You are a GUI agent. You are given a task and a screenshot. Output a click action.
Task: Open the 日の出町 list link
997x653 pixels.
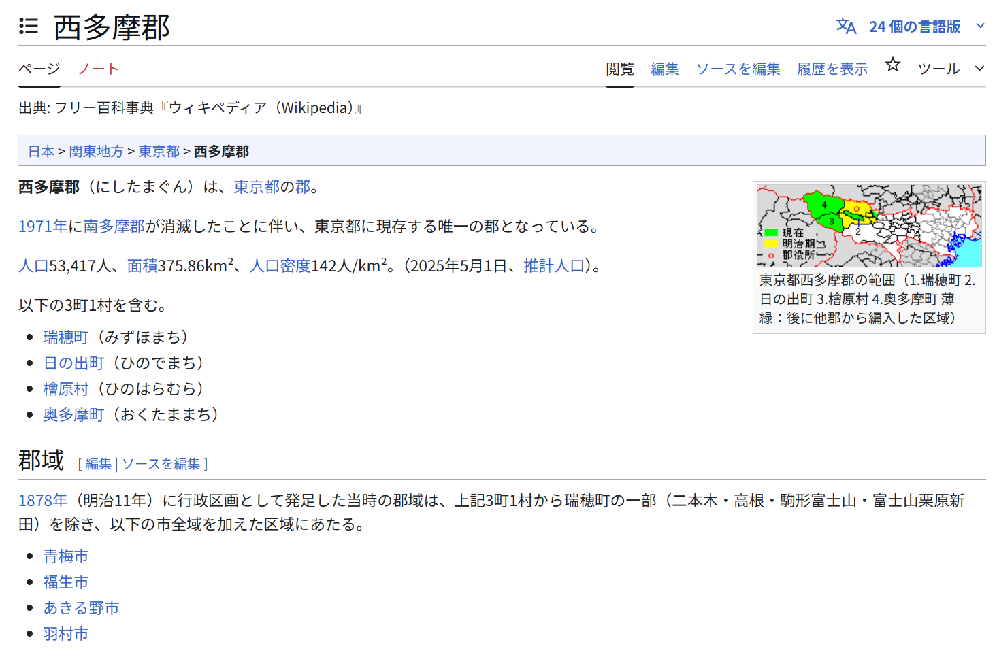(73, 363)
